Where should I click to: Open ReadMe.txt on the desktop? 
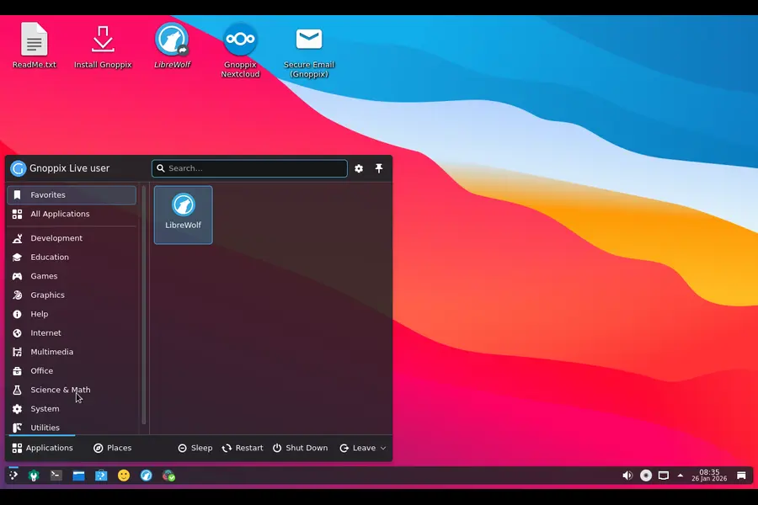34,40
